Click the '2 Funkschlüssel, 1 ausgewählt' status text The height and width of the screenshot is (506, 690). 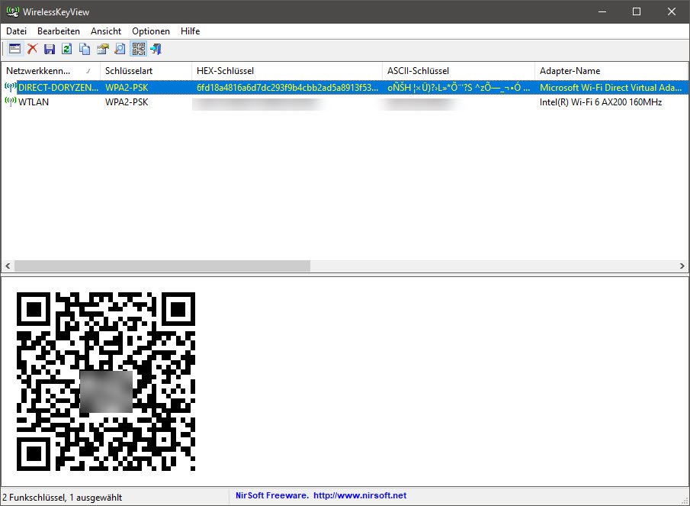[62, 498]
